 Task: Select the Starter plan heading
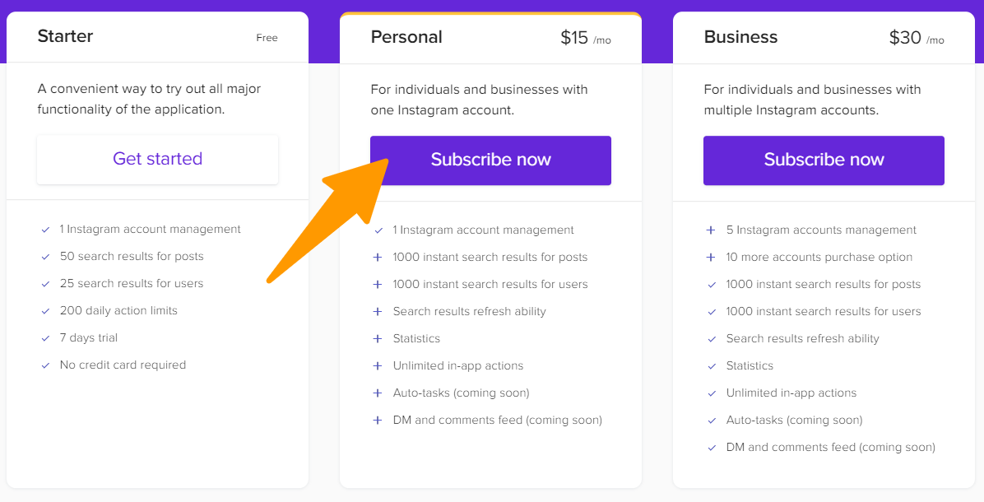pyautogui.click(x=65, y=36)
